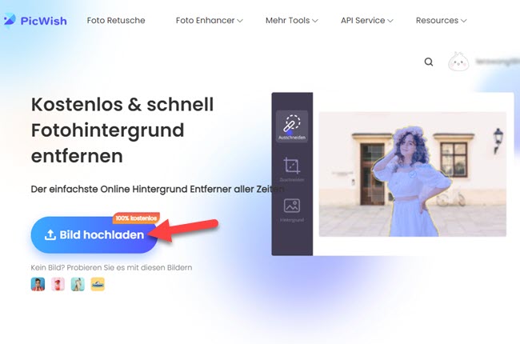Click the blurred username next to avatar
Screen dimensions: 520x344
click(498, 62)
